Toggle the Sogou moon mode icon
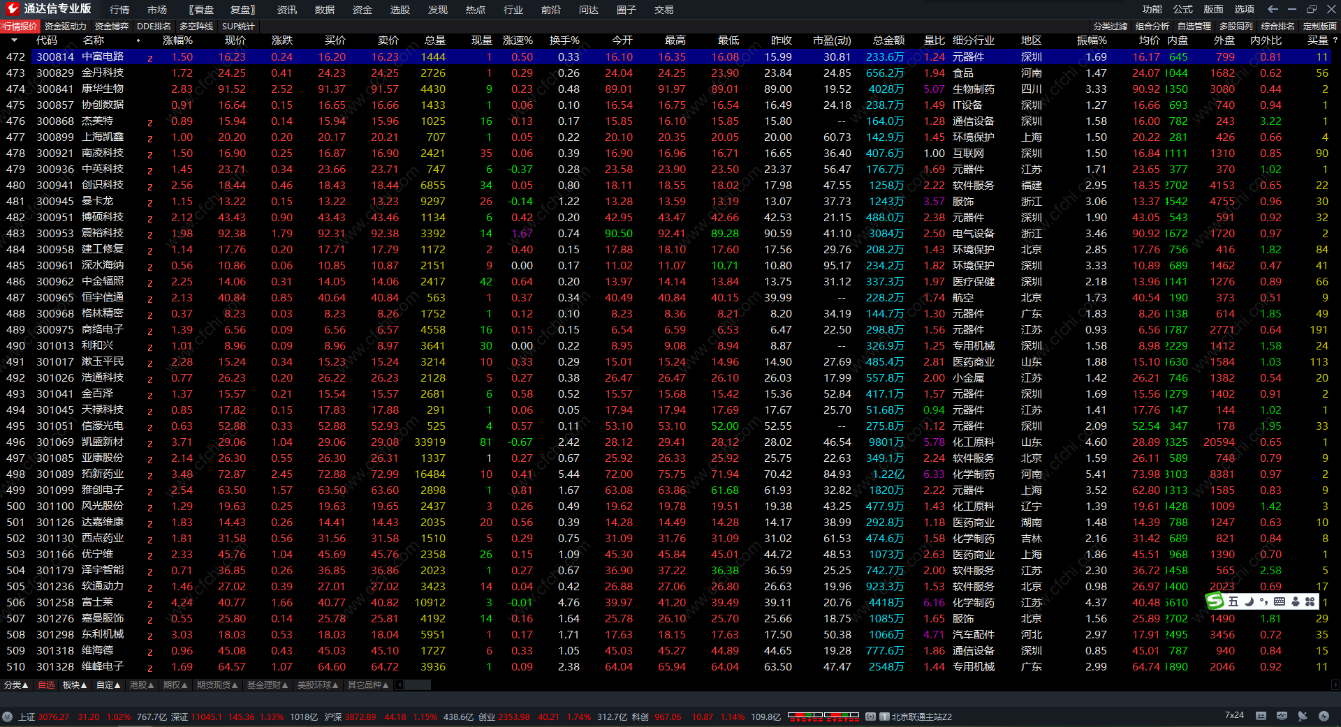This screenshot has width=1341, height=727. point(1250,601)
